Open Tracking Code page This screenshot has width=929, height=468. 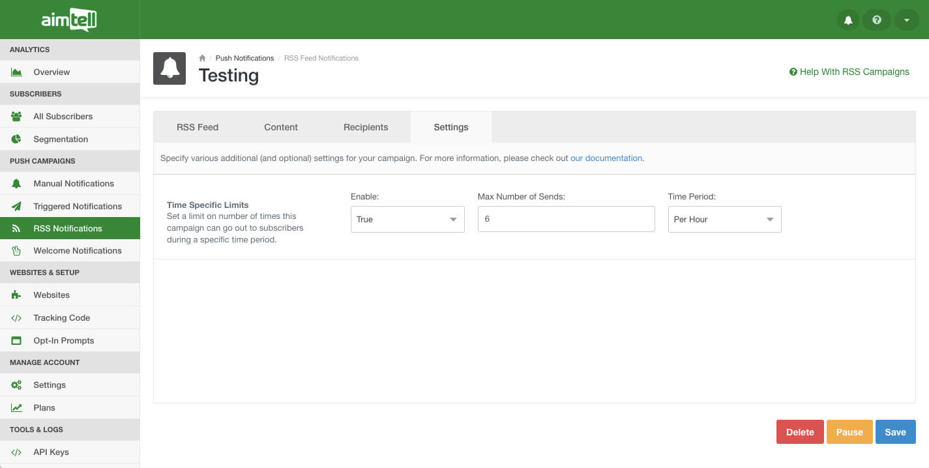[x=70, y=318]
